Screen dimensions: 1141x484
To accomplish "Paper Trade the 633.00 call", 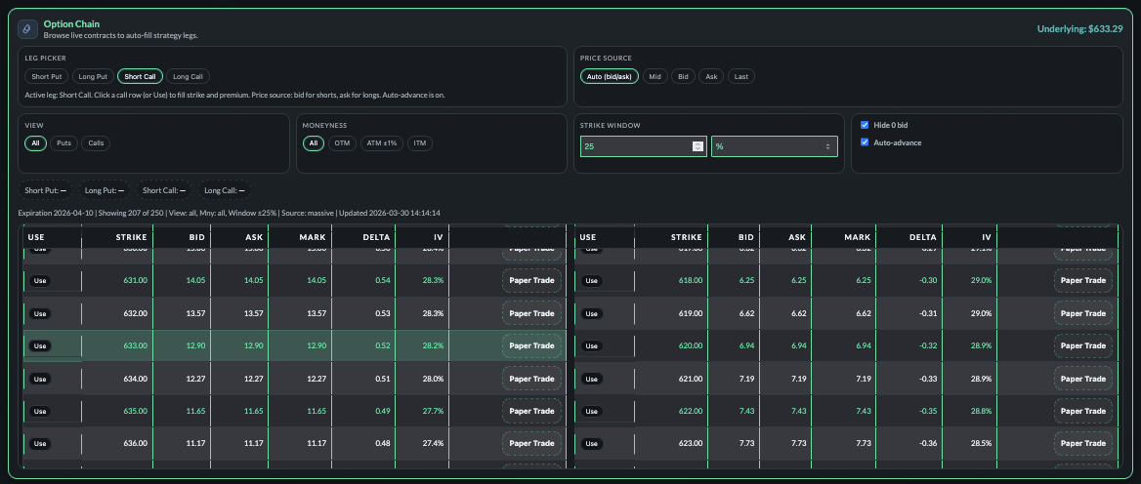I will point(532,345).
